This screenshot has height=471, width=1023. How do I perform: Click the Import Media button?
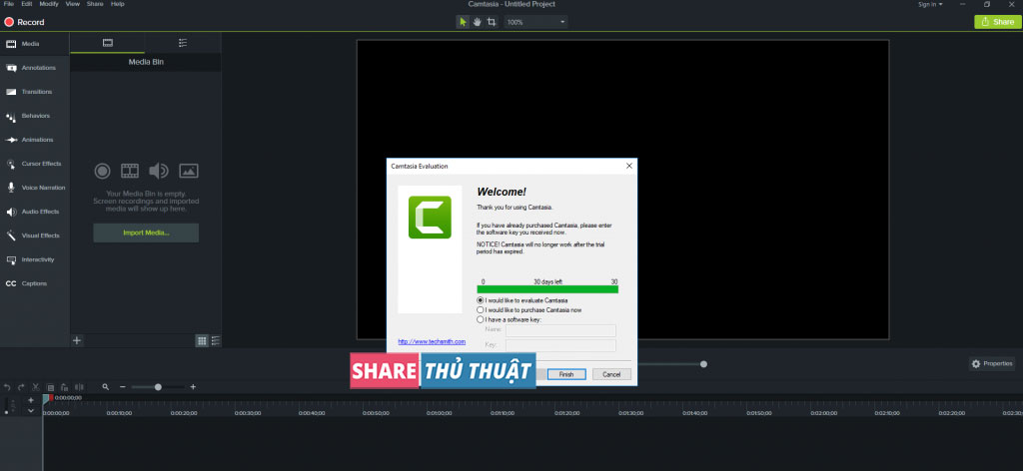click(x=146, y=233)
